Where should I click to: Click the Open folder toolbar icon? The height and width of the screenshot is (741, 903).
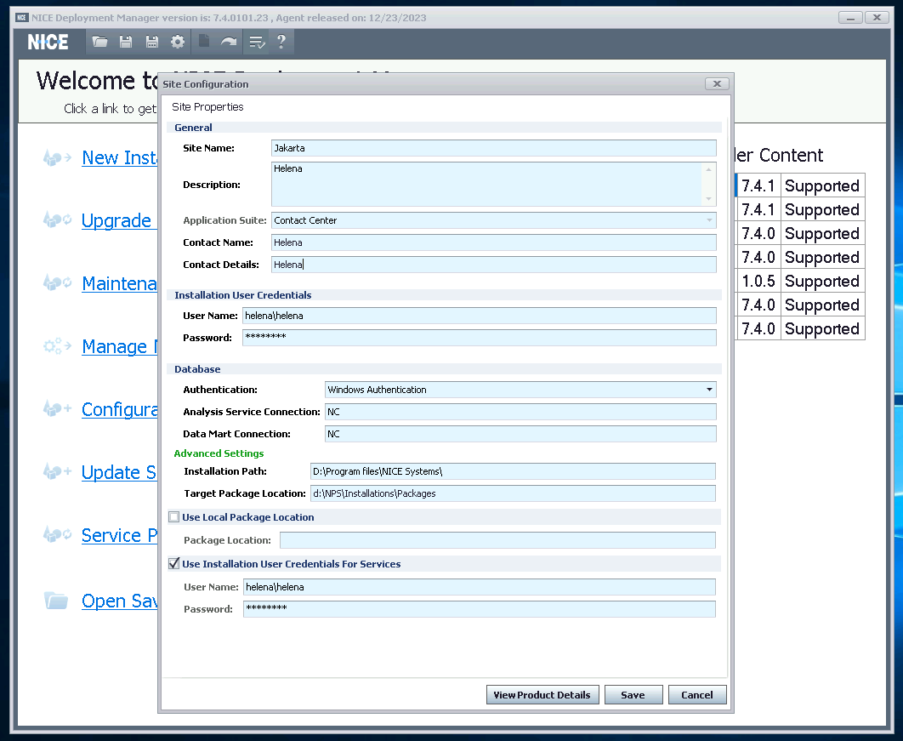[100, 42]
